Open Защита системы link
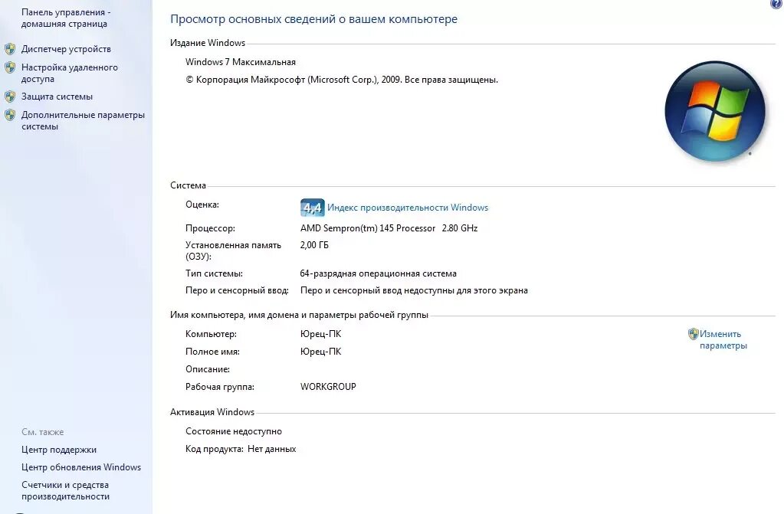This screenshot has width=784, height=514. [x=57, y=97]
